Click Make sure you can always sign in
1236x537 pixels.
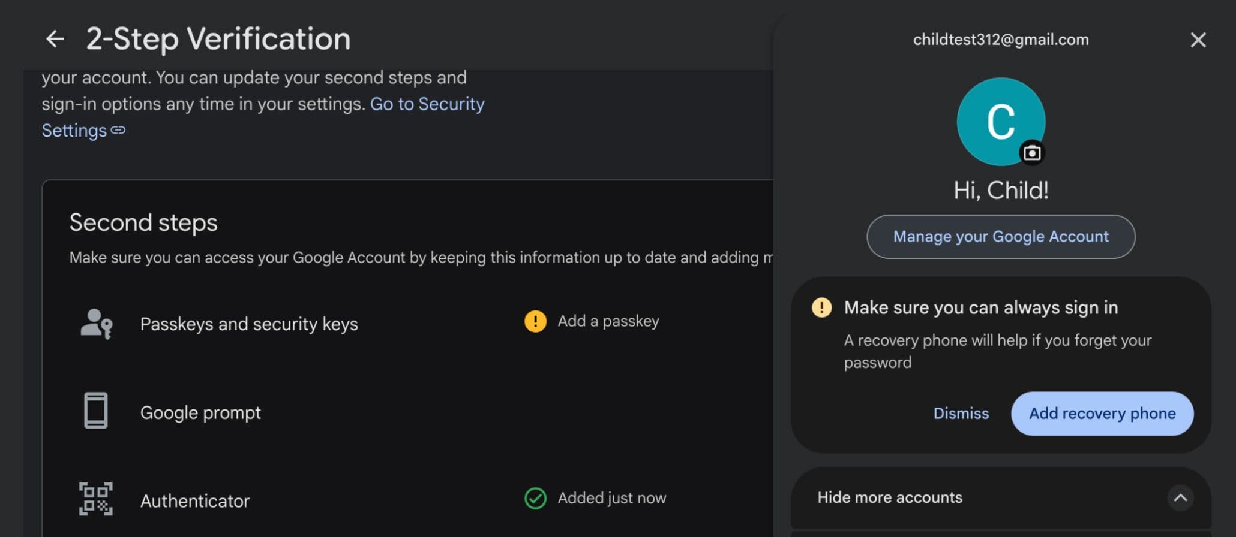click(981, 307)
